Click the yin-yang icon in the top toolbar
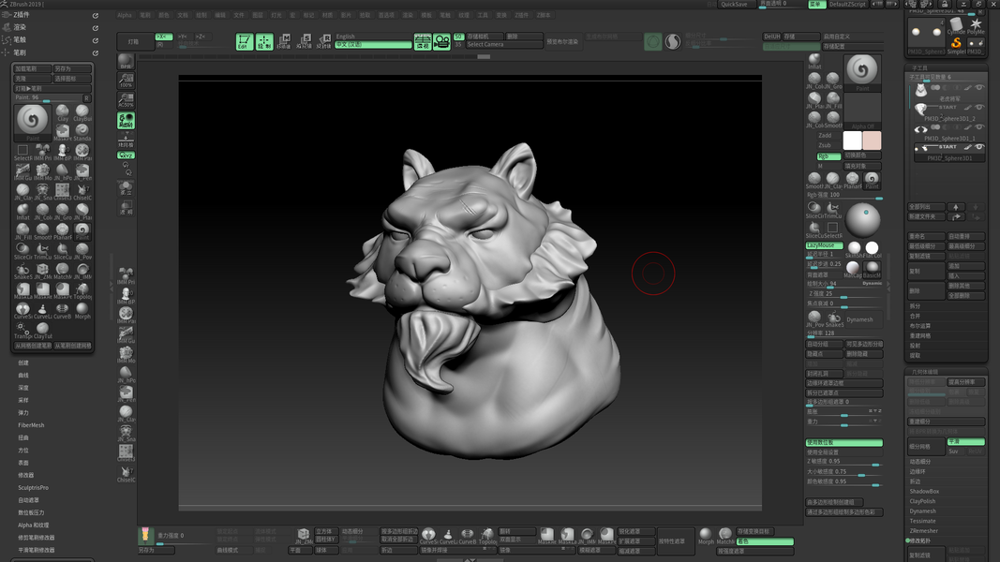Screen dimensions: 1000x562 click(673, 42)
